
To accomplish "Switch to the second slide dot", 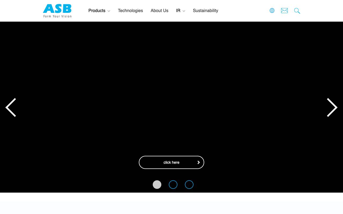I will [x=173, y=185].
